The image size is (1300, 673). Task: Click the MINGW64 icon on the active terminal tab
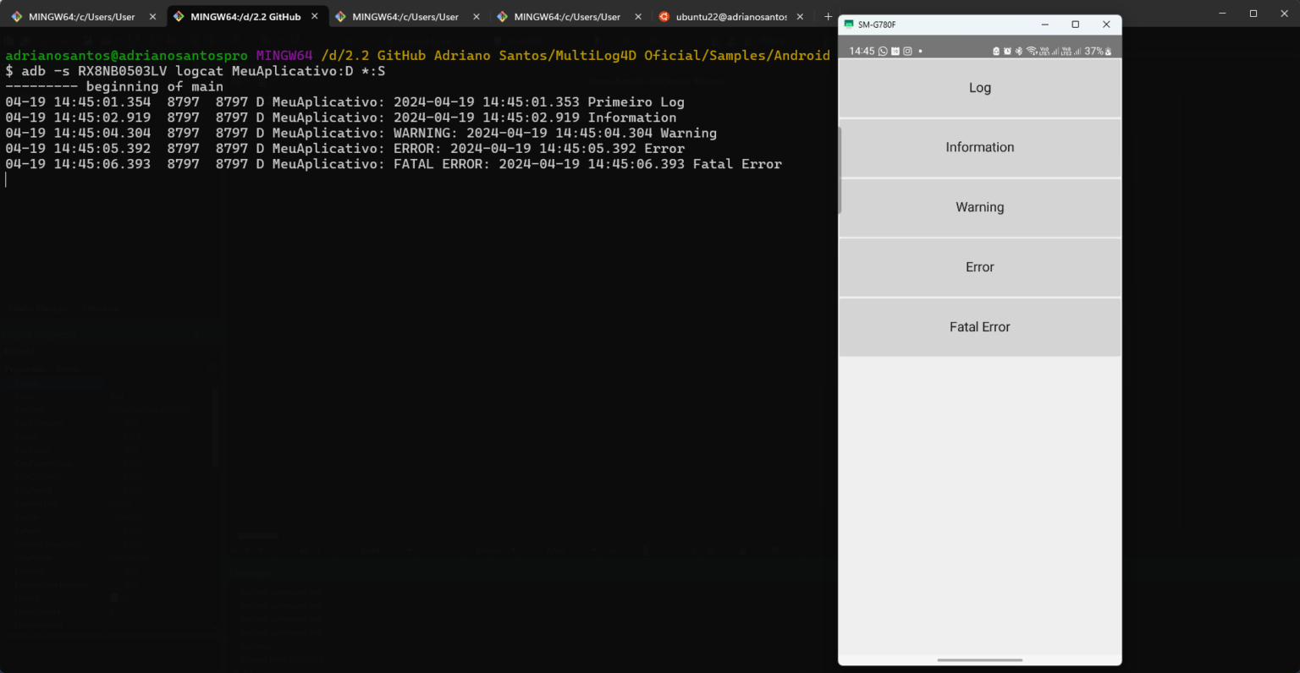[x=178, y=15]
